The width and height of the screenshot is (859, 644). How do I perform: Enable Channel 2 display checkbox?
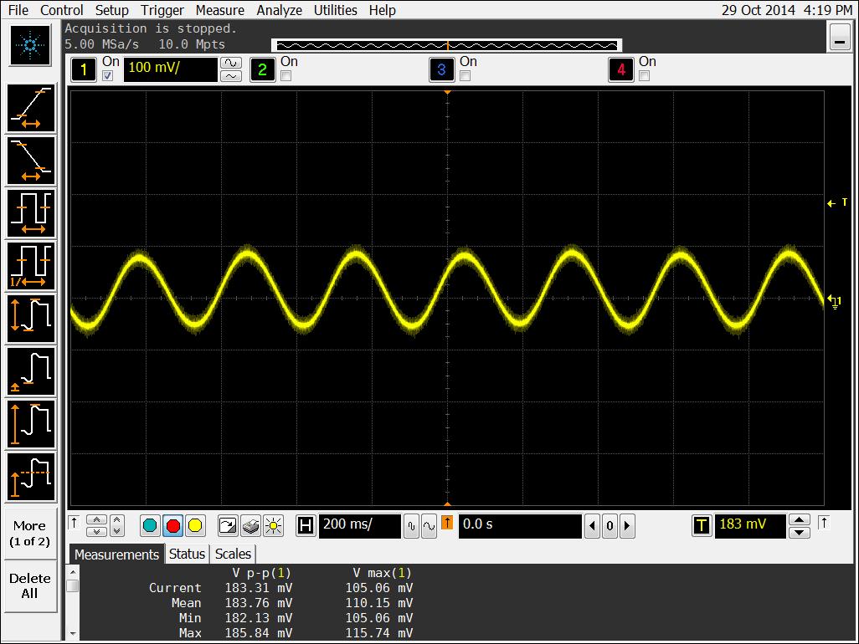(x=284, y=75)
